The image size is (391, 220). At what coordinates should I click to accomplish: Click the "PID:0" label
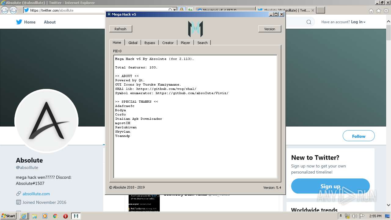click(117, 51)
